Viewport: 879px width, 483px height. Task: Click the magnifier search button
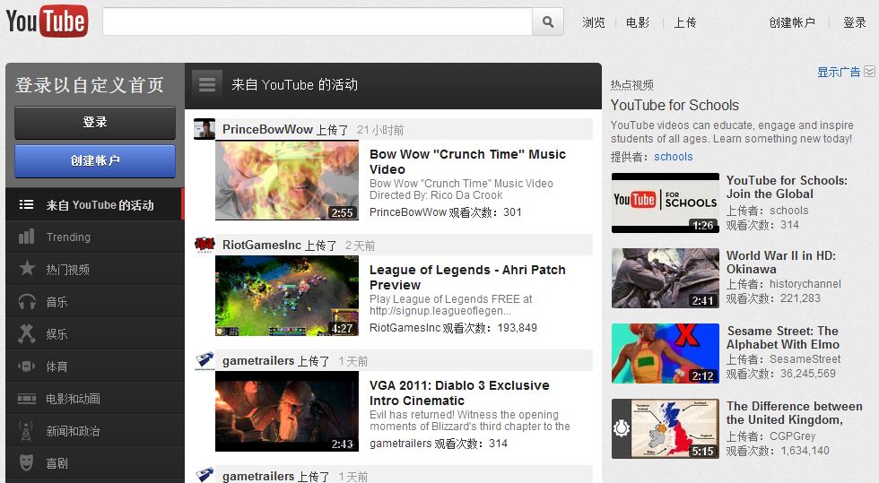548,22
